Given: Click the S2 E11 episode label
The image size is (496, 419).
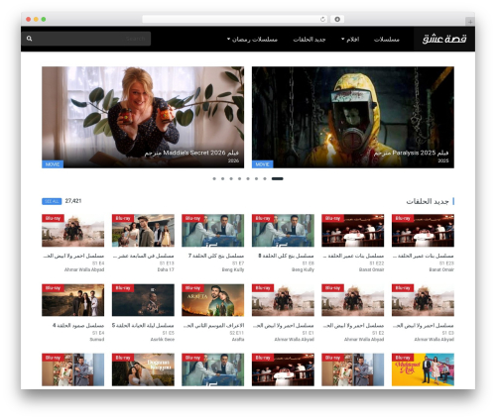Looking at the screenshot, I should pyautogui.click(x=237, y=333).
